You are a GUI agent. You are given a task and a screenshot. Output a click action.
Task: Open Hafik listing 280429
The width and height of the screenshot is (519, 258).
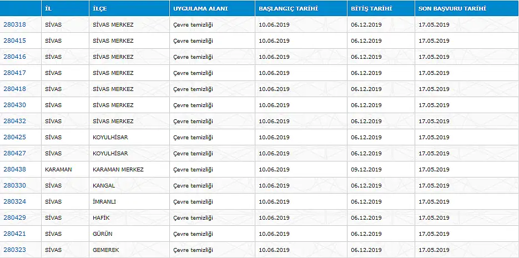click(14, 217)
